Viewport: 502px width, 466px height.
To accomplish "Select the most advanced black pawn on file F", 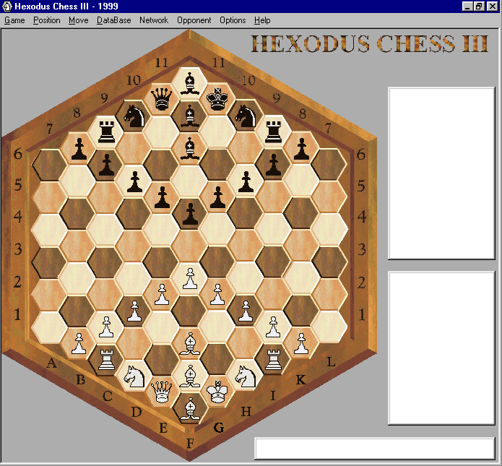I will pos(190,214).
